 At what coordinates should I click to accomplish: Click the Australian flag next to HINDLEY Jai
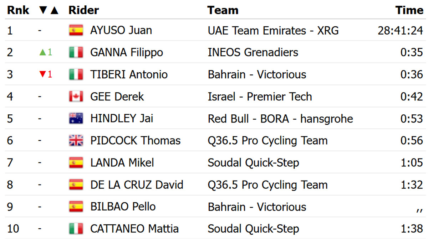coord(76,119)
